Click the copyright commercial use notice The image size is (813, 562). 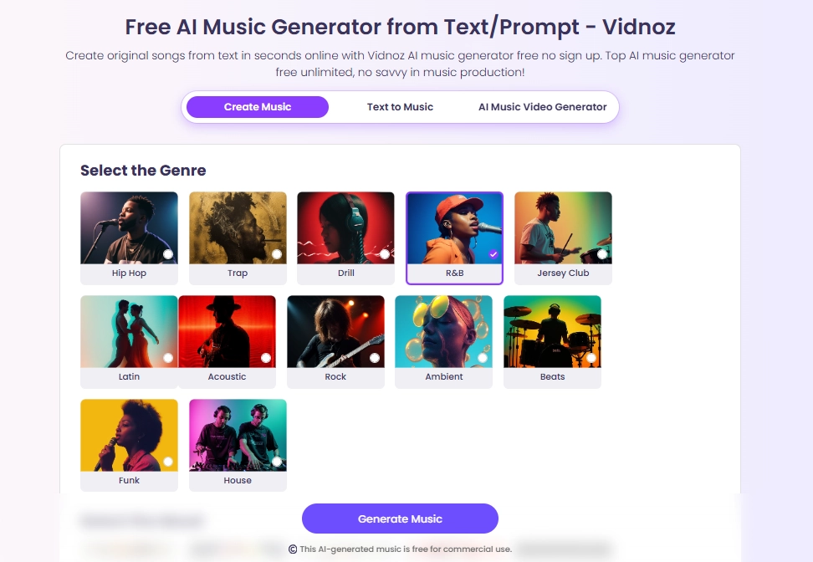pyautogui.click(x=401, y=549)
